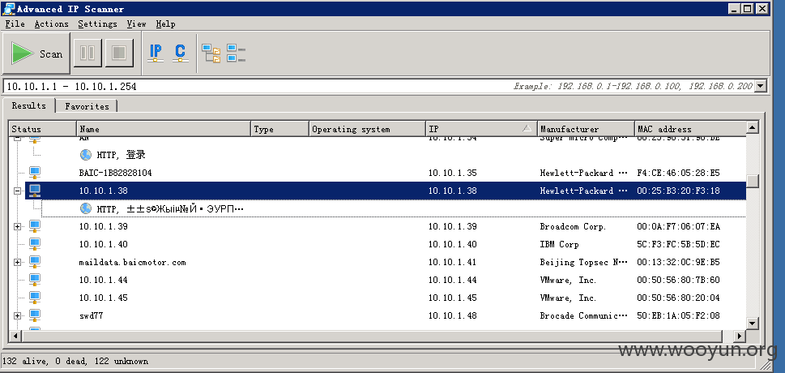This screenshot has height=373, width=785.
Task: Select the HTTP 登录 service entry
Action: click(x=122, y=155)
